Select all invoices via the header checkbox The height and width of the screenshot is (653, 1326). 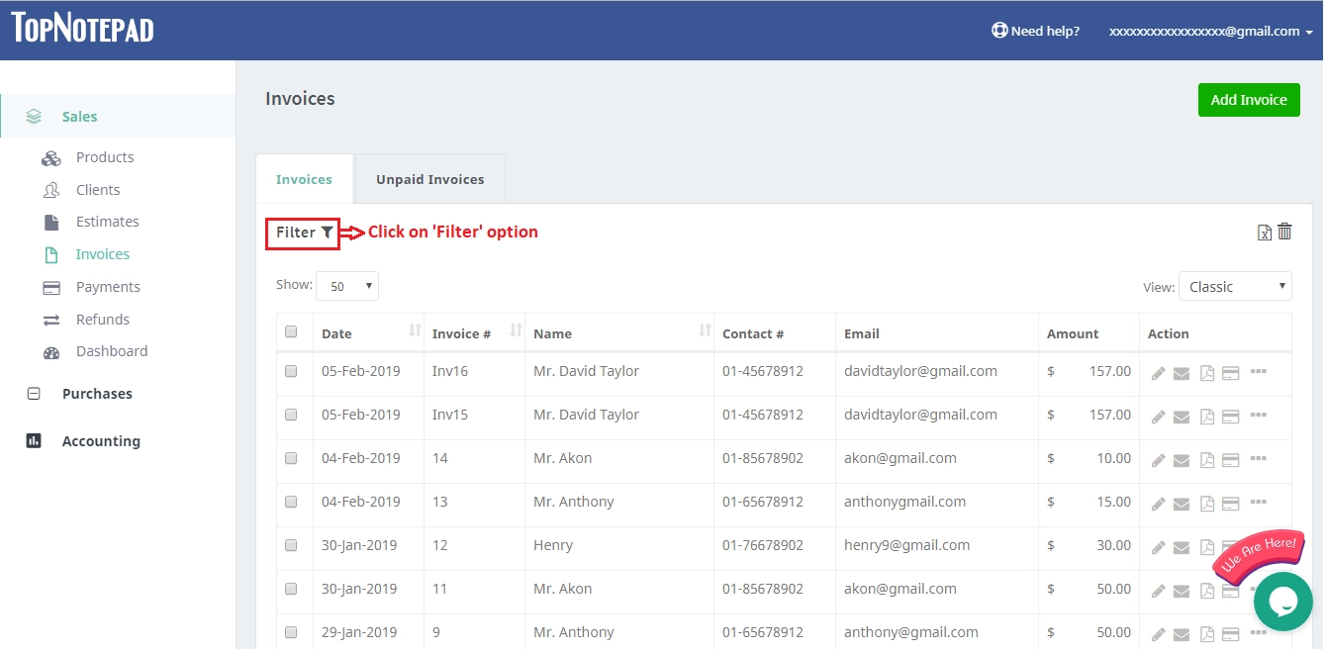click(x=290, y=332)
